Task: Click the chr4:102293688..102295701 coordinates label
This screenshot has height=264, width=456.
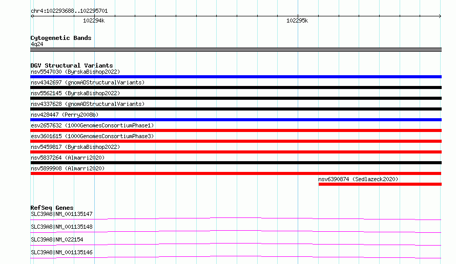Action: [69, 11]
